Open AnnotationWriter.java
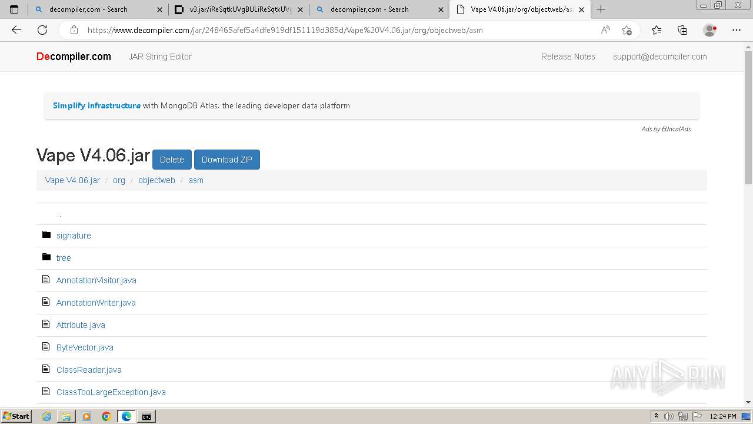The height and width of the screenshot is (424, 753). [x=96, y=303]
